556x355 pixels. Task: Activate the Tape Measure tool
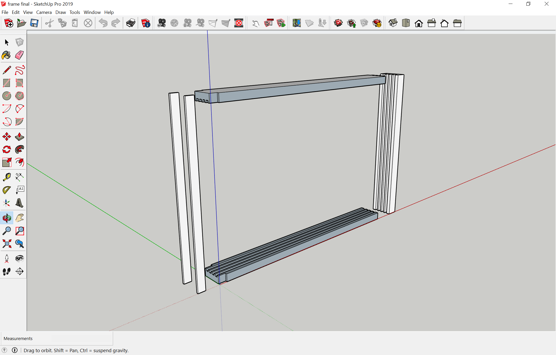click(x=6, y=177)
